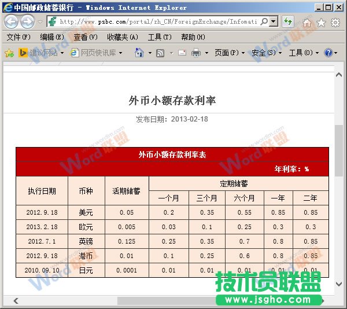Click the Add to Favorites bar star icon
Viewport: 347px width, 309px height.
9,53
